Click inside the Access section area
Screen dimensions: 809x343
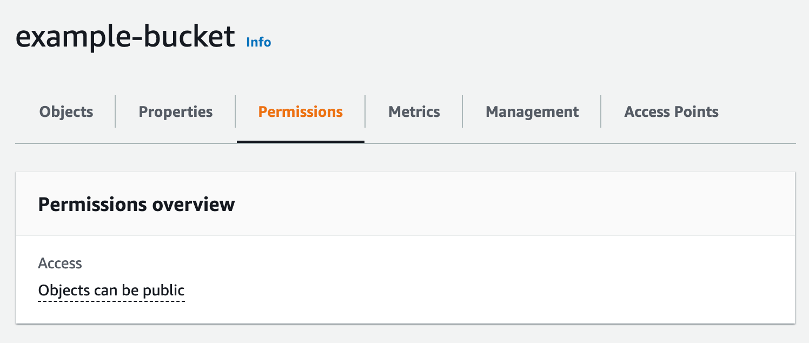pos(216,276)
